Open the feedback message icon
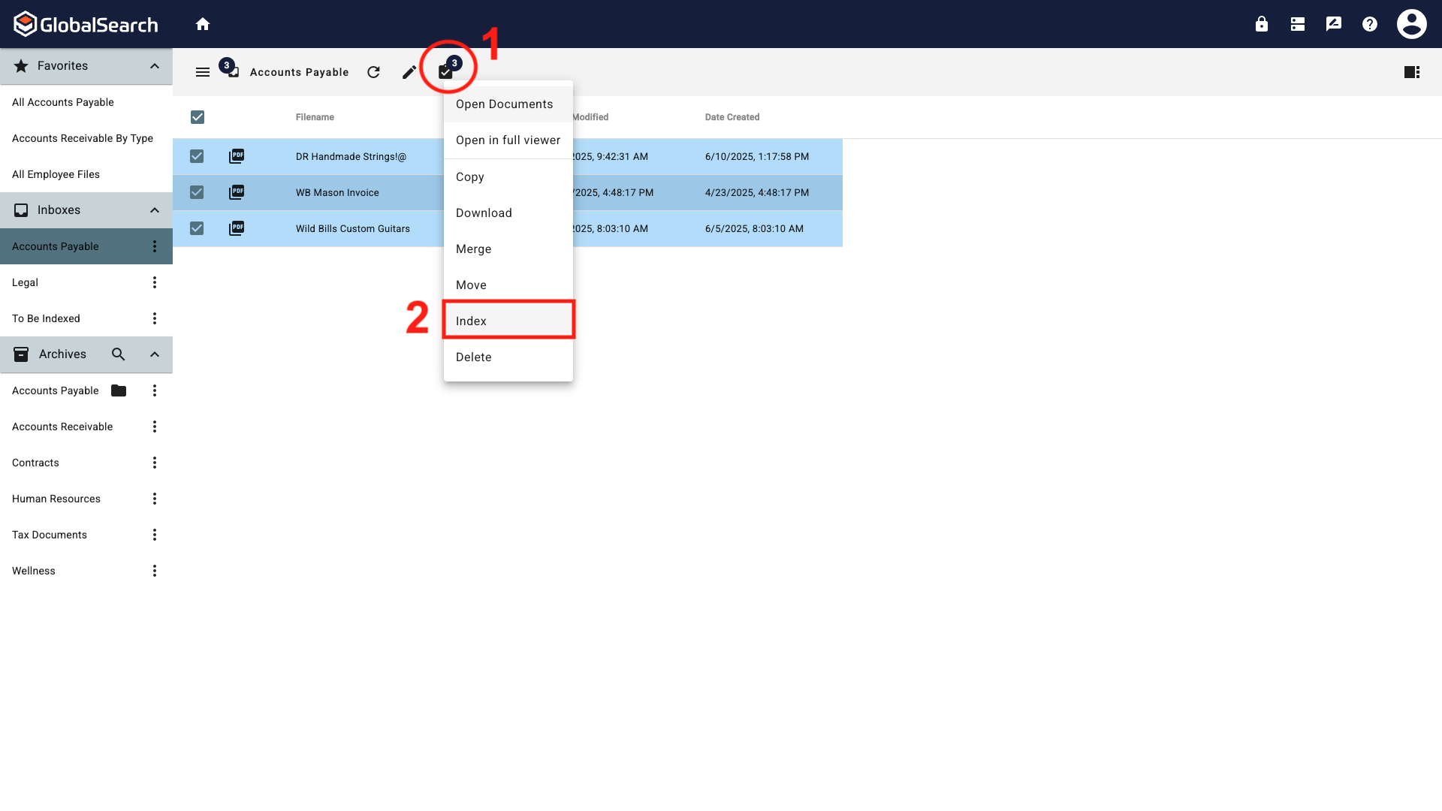Screen dimensions: 1442x811 (1333, 23)
